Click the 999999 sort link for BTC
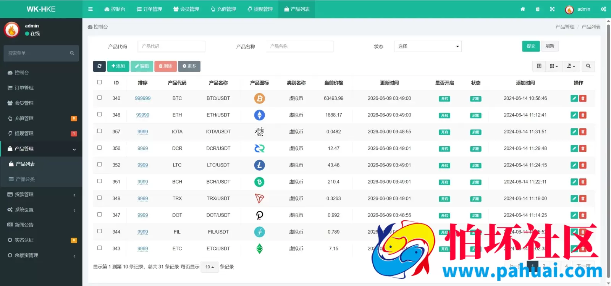This screenshot has height=286, width=611. [143, 99]
